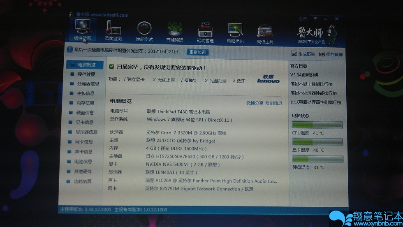Click the green scan-complete check icon
The width and height of the screenshot is (403, 227).
[x=111, y=66]
